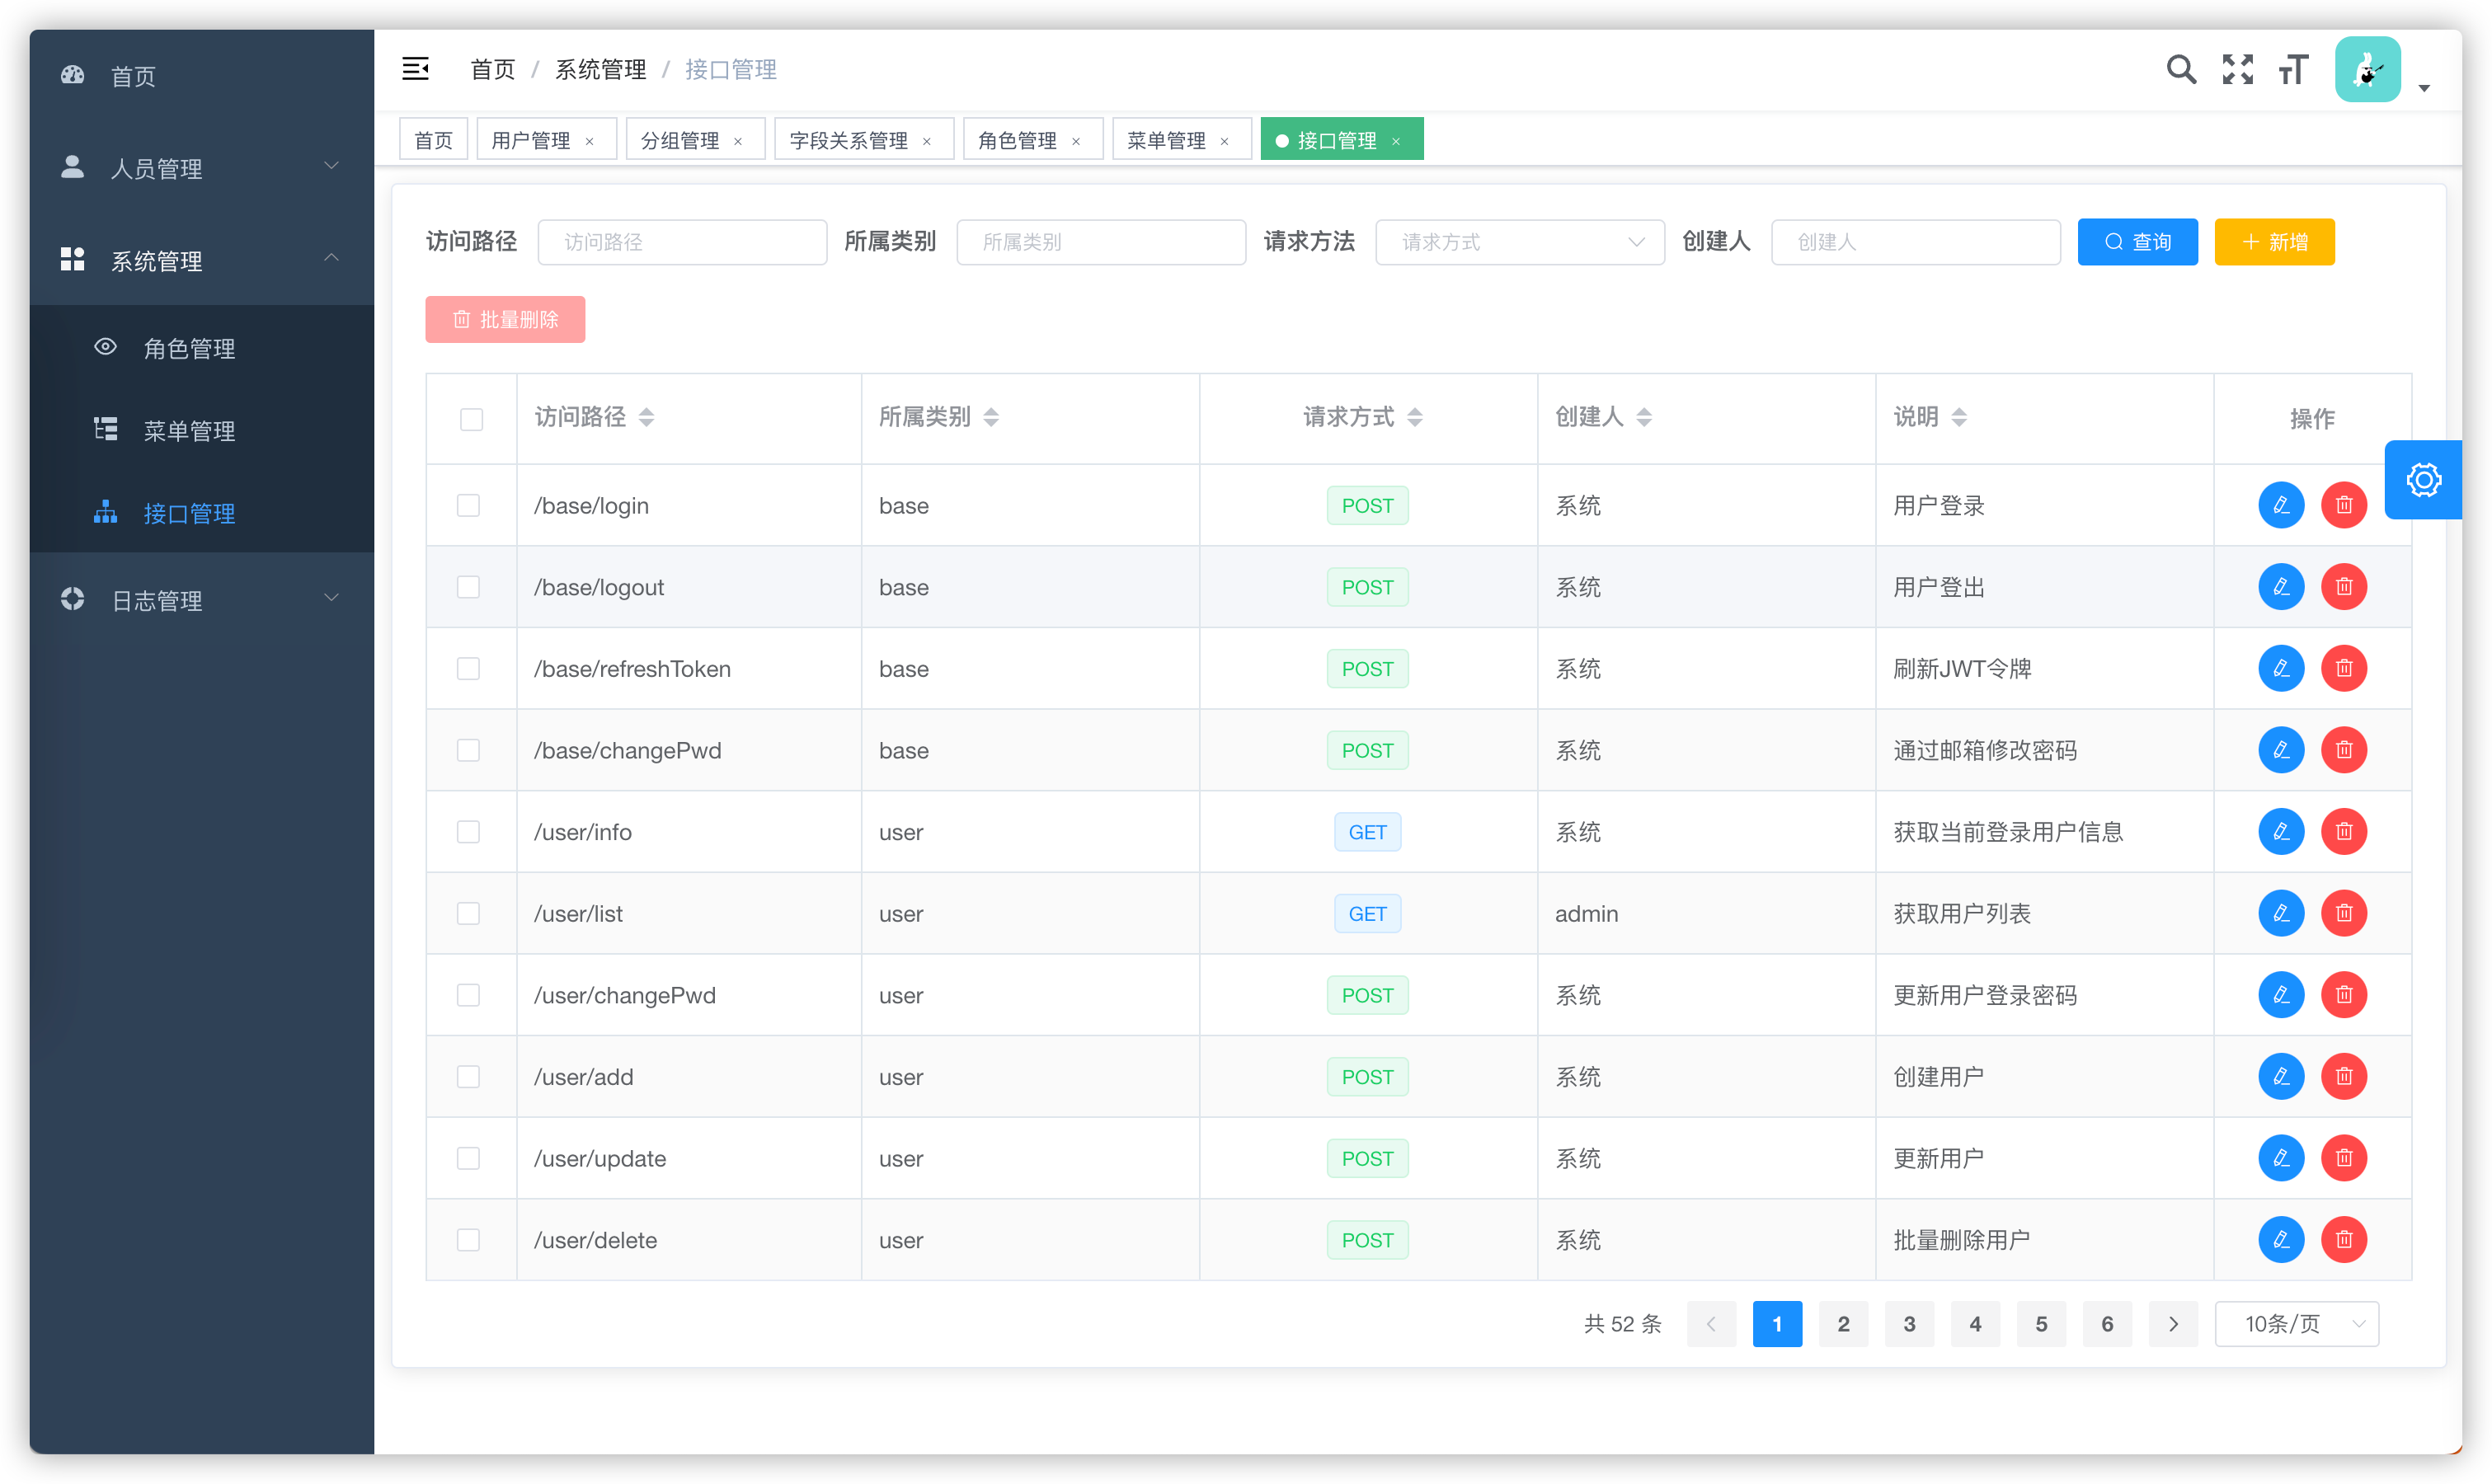Click the 查询 search button
Viewport: 2492px width, 1484px height.
pyautogui.click(x=2137, y=242)
